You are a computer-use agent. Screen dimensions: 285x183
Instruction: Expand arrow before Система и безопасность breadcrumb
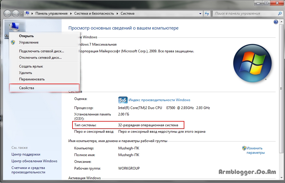tap(71, 13)
